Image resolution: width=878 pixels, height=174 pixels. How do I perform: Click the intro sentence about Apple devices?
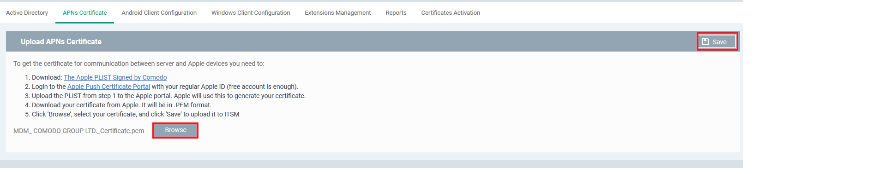click(x=139, y=64)
